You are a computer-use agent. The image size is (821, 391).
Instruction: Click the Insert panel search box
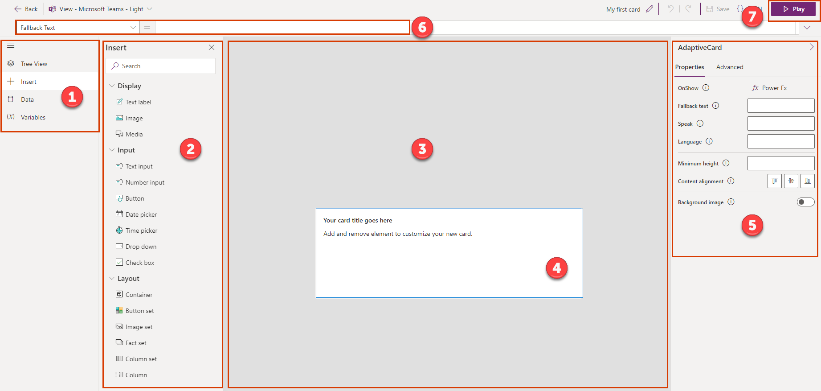click(161, 66)
